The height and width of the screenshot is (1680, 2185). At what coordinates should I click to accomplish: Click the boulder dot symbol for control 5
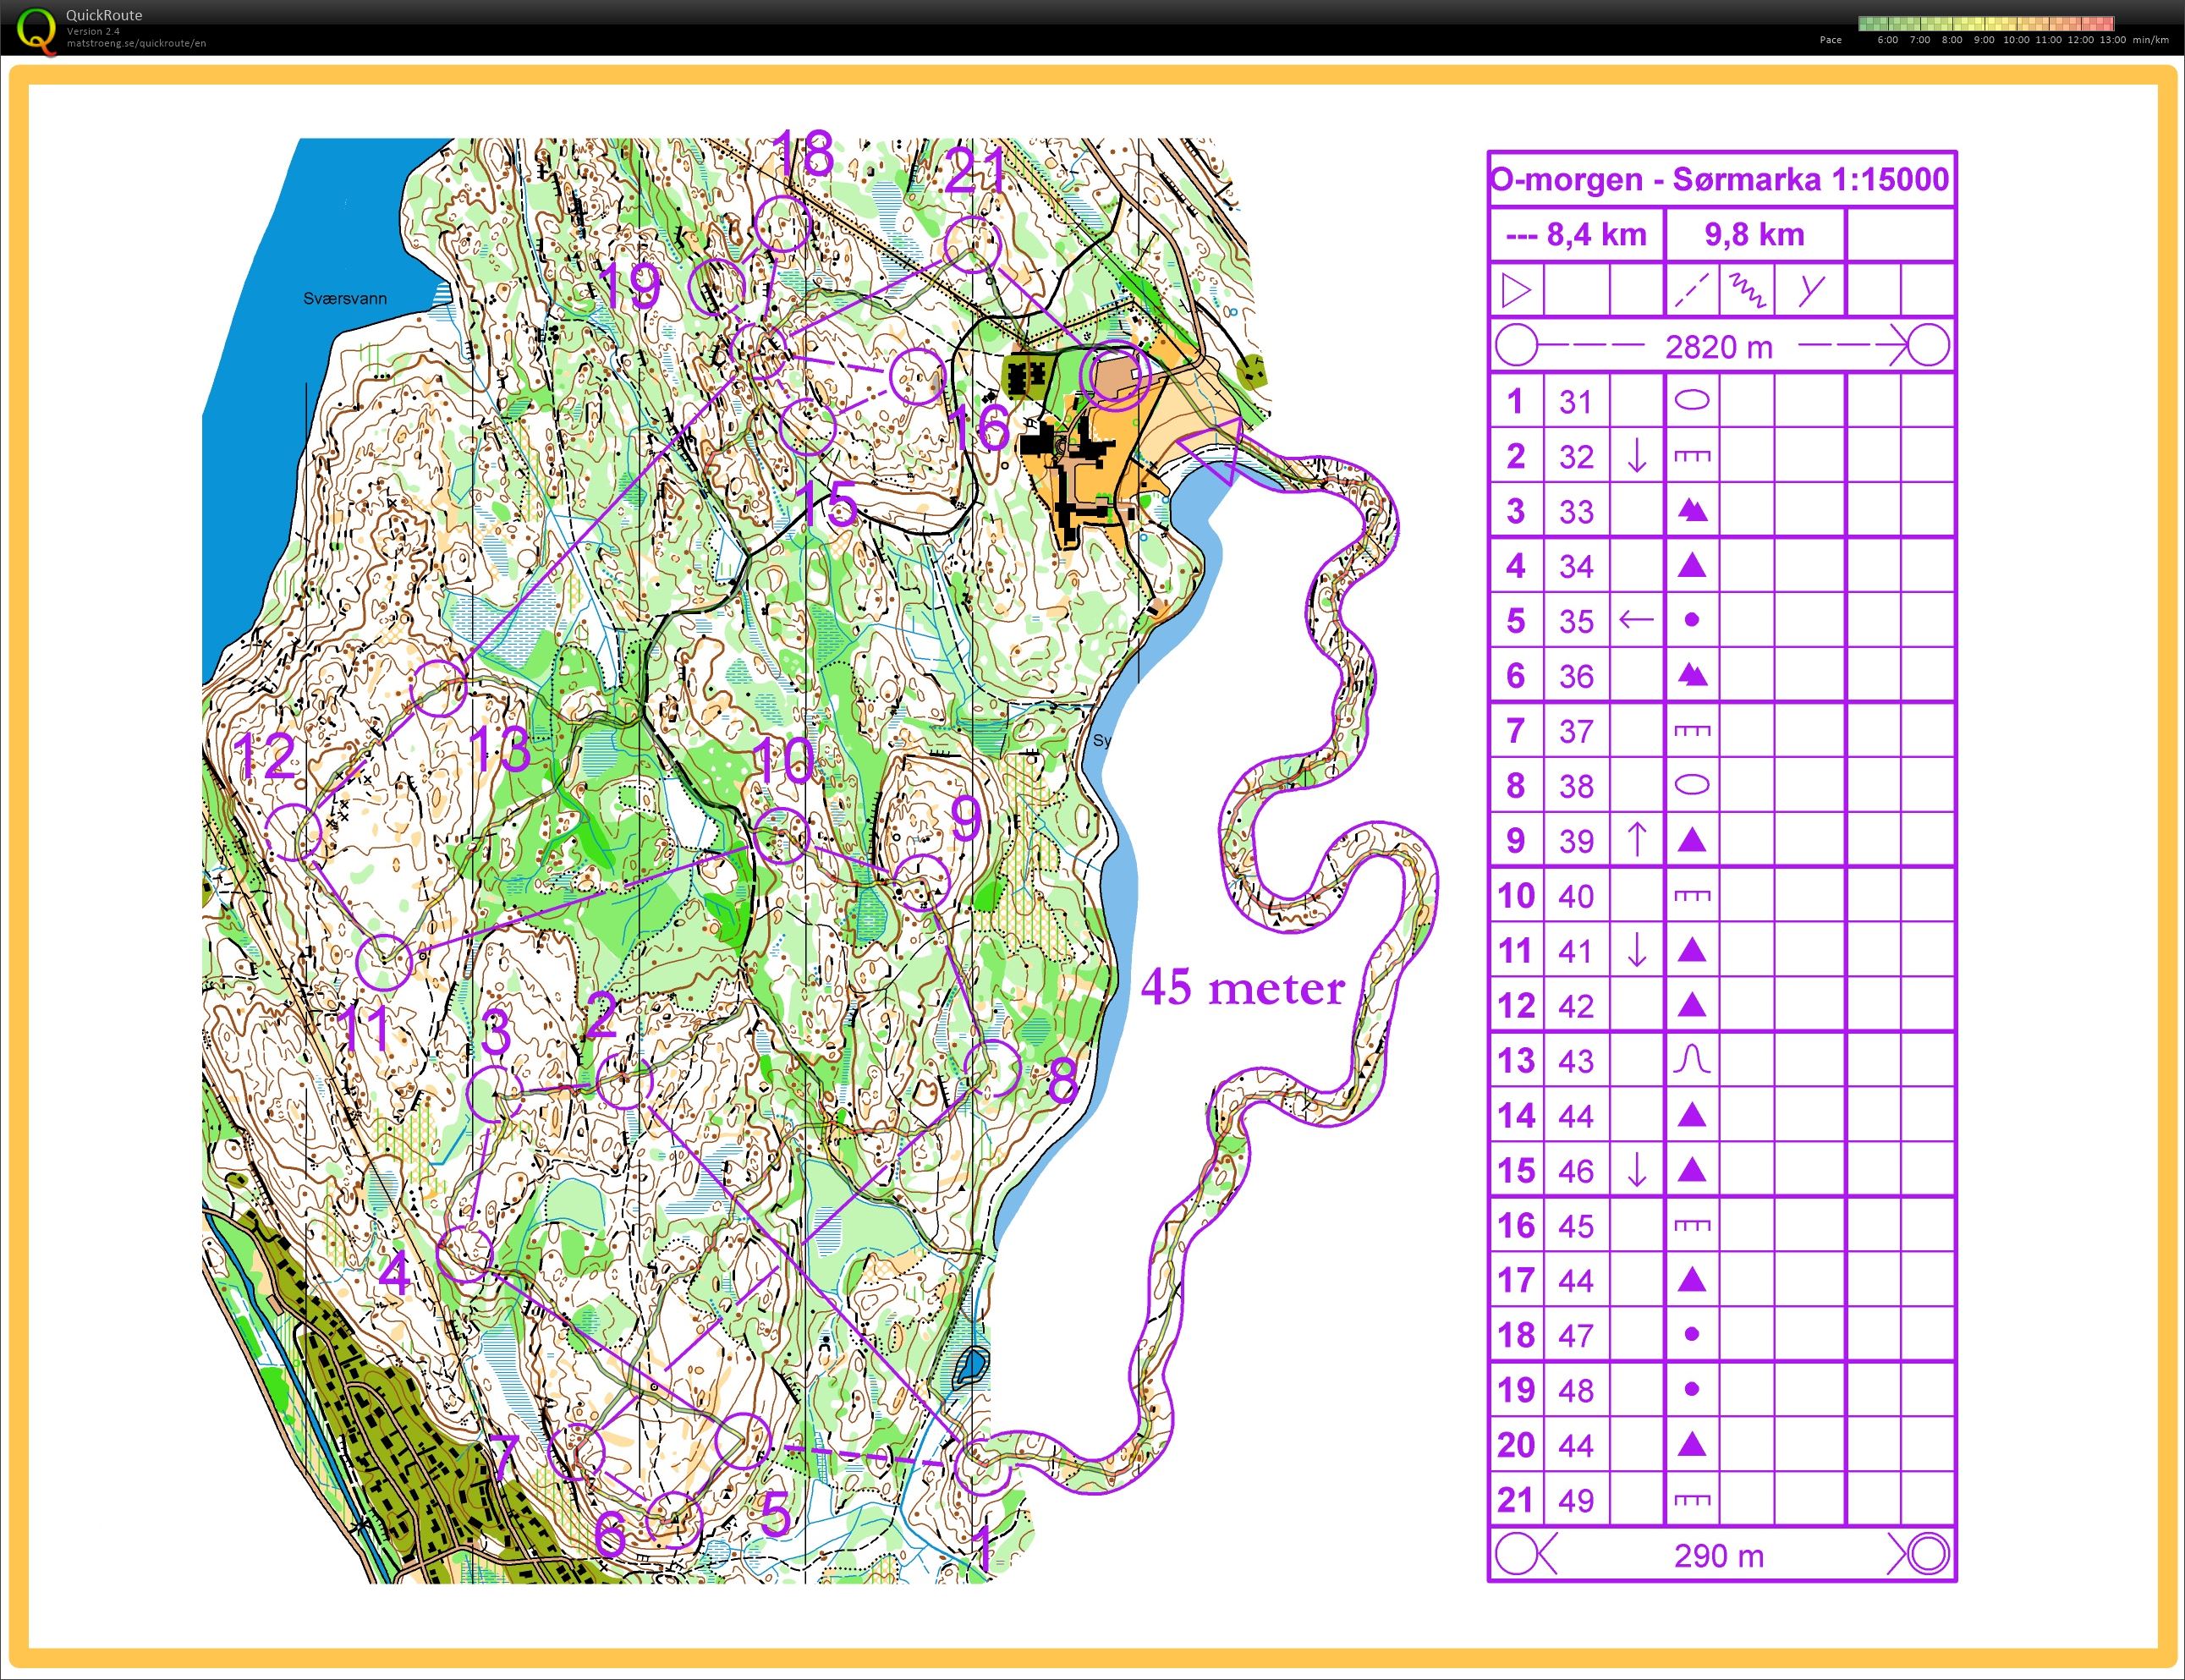pyautogui.click(x=1691, y=621)
